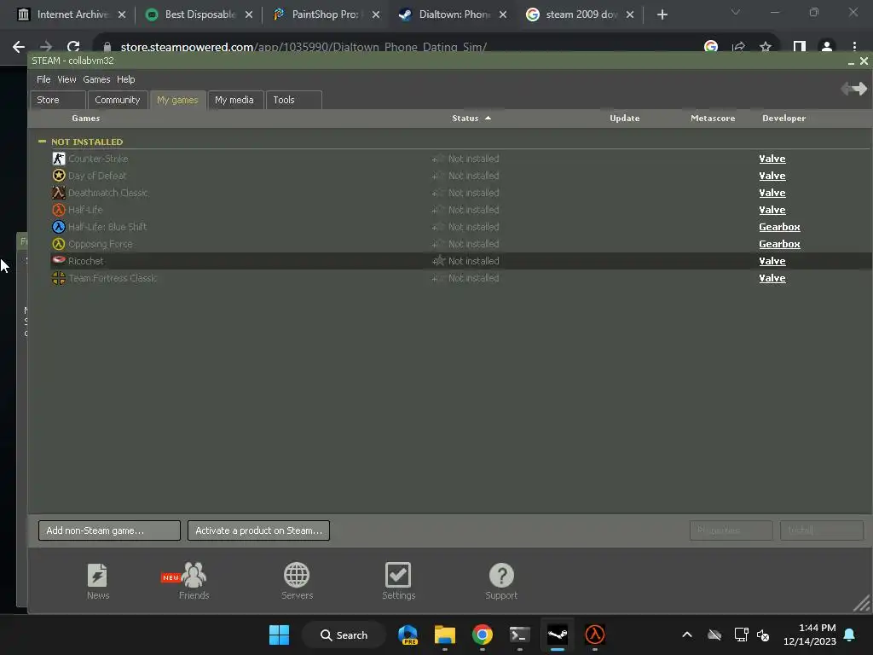Toggle favorite star for Blue Shift
The height and width of the screenshot is (655, 873).
(439, 227)
